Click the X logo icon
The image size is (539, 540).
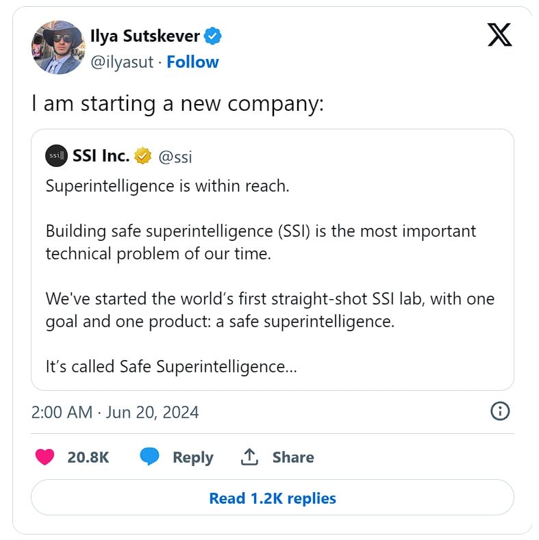point(499,35)
